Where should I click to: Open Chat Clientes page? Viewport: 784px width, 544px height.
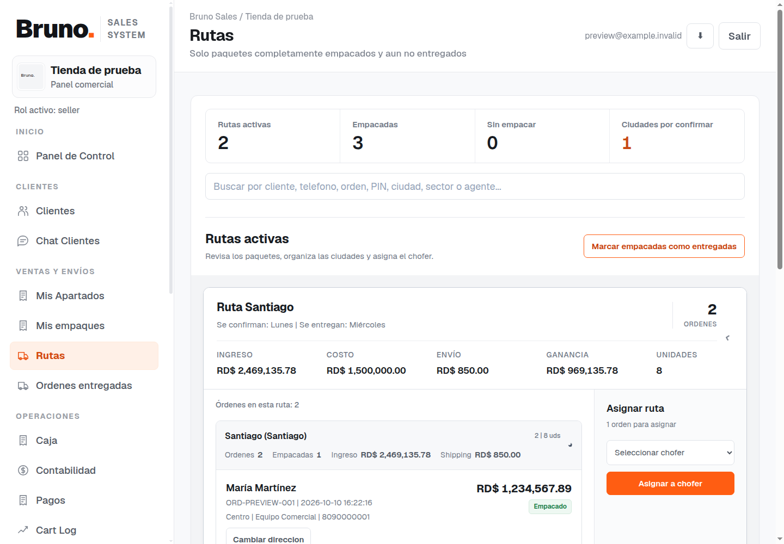[84, 241]
